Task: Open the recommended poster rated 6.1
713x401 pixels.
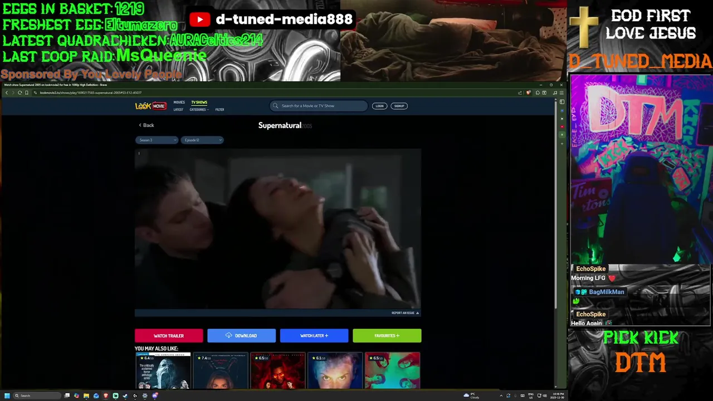Action: pyautogui.click(x=335, y=370)
